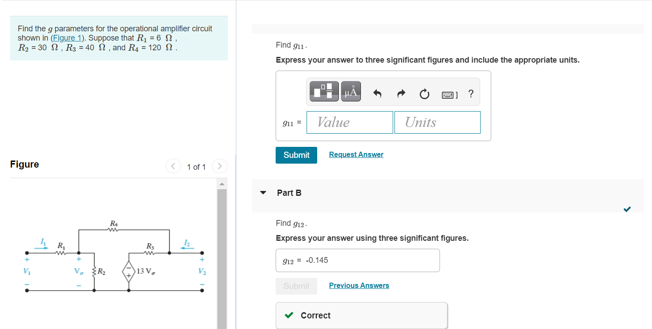This screenshot has width=652, height=329.
Task: Open the keyboard shortcuts palette
Action: click(449, 93)
